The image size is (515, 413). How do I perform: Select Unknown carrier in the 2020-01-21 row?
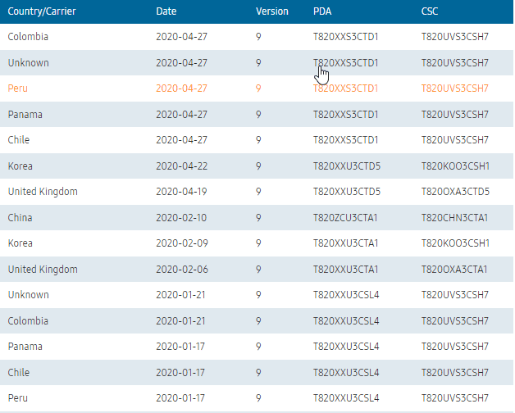click(28, 295)
